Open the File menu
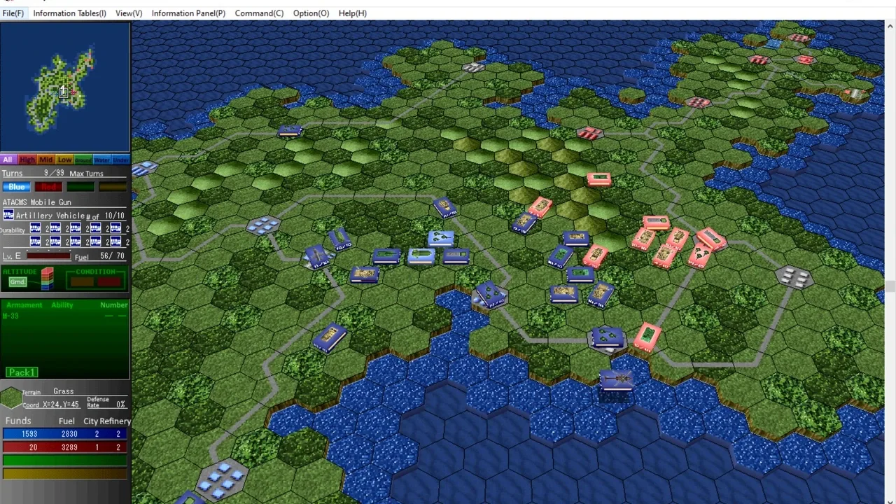This screenshot has width=896, height=504. (13, 13)
